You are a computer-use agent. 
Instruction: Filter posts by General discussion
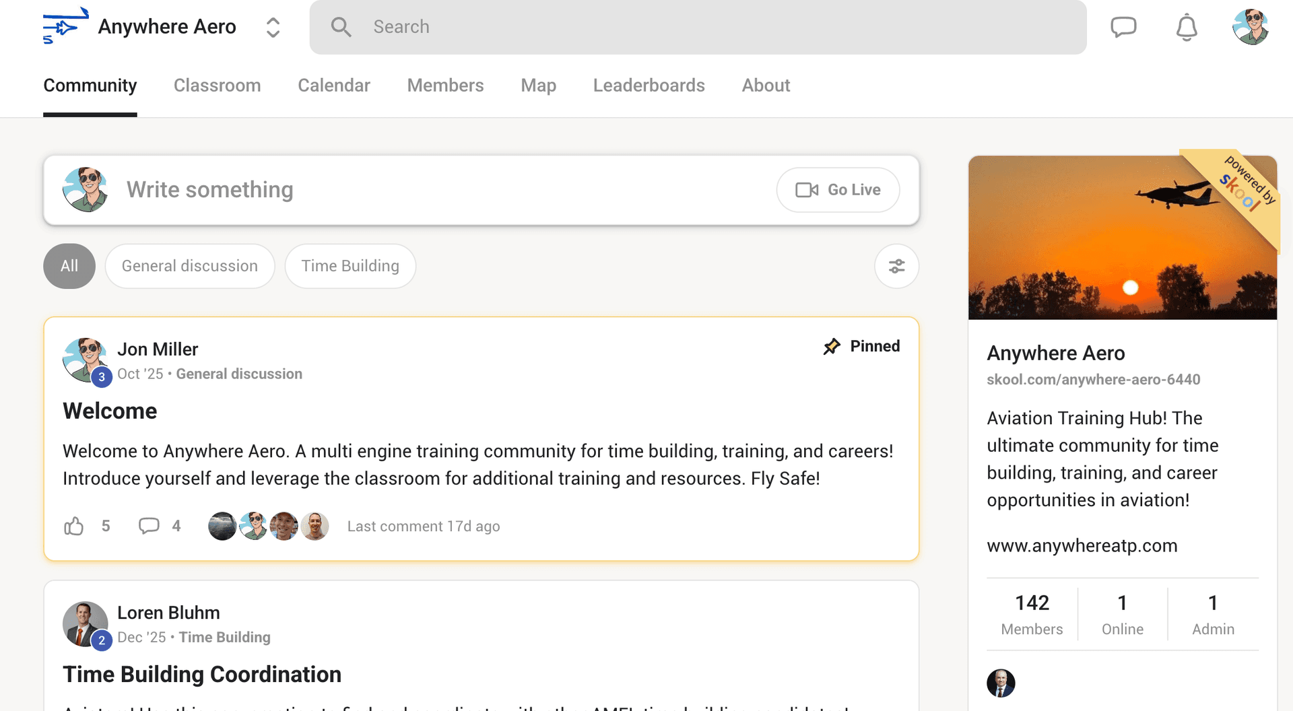189,266
